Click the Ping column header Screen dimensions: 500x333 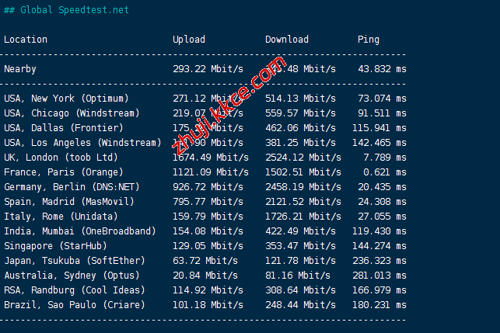point(369,40)
